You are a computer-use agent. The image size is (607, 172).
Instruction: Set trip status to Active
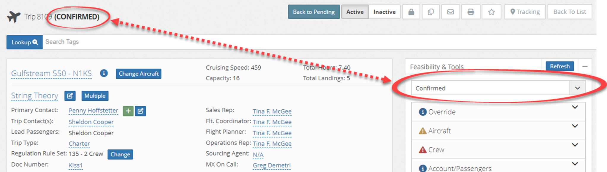(355, 12)
